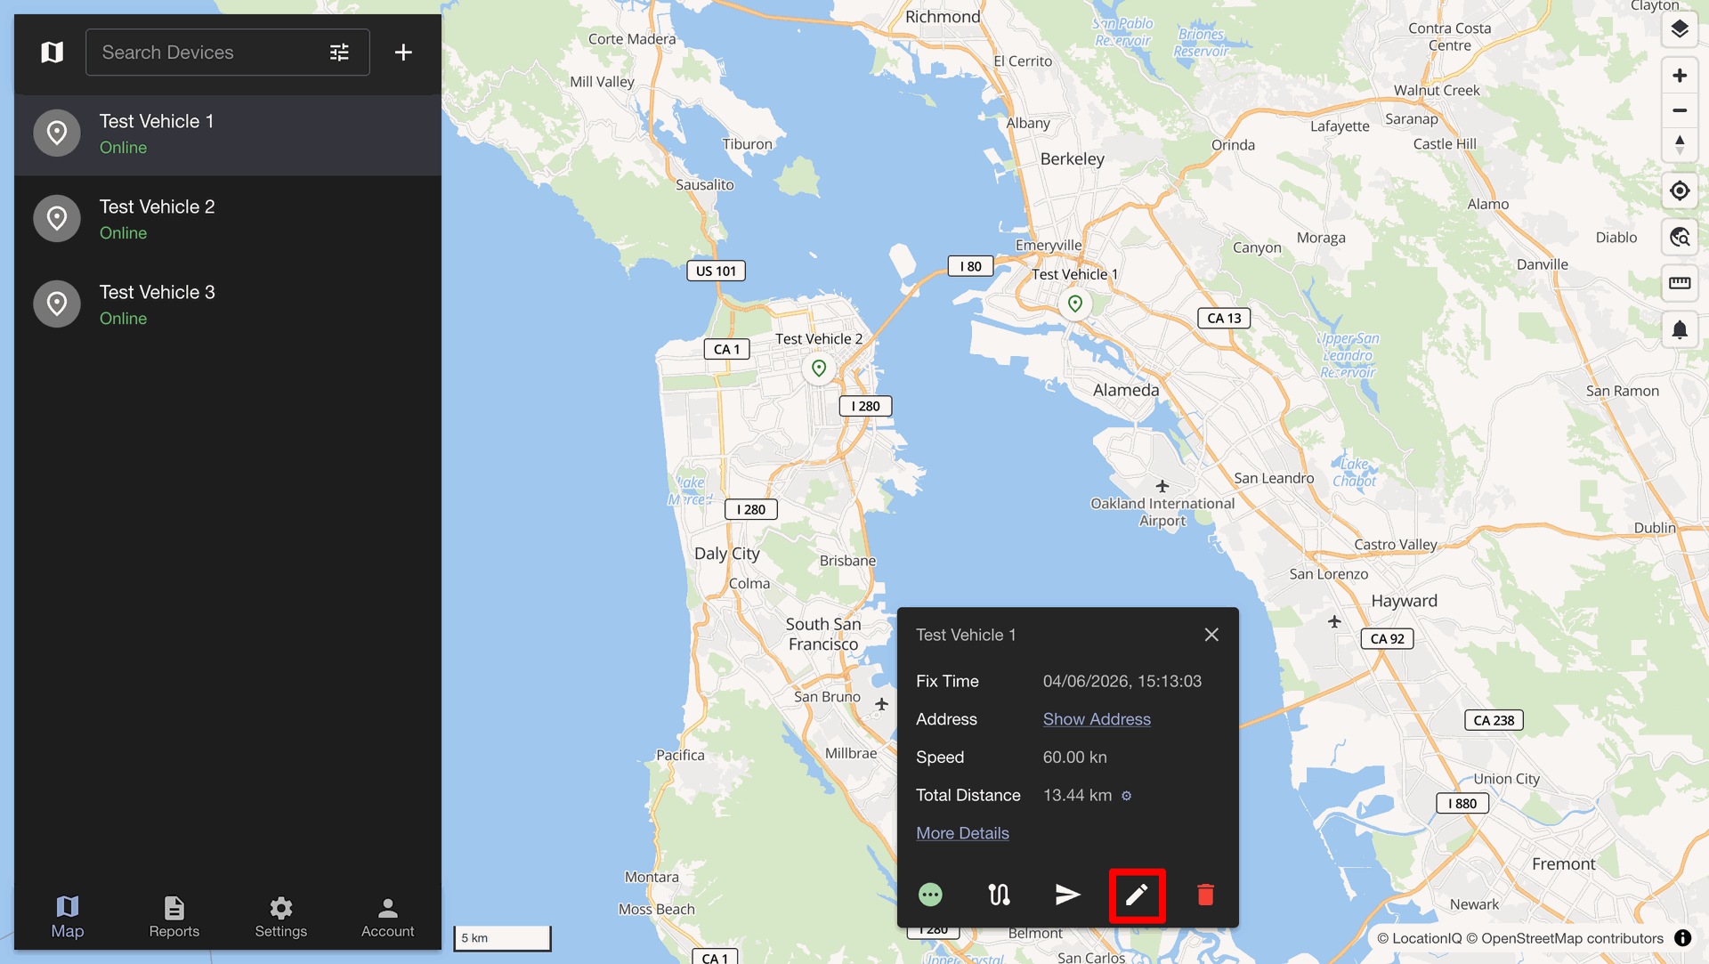The height and width of the screenshot is (964, 1709).
Task: Select Test Vehicle 2 in the device list
Action: click(x=228, y=219)
